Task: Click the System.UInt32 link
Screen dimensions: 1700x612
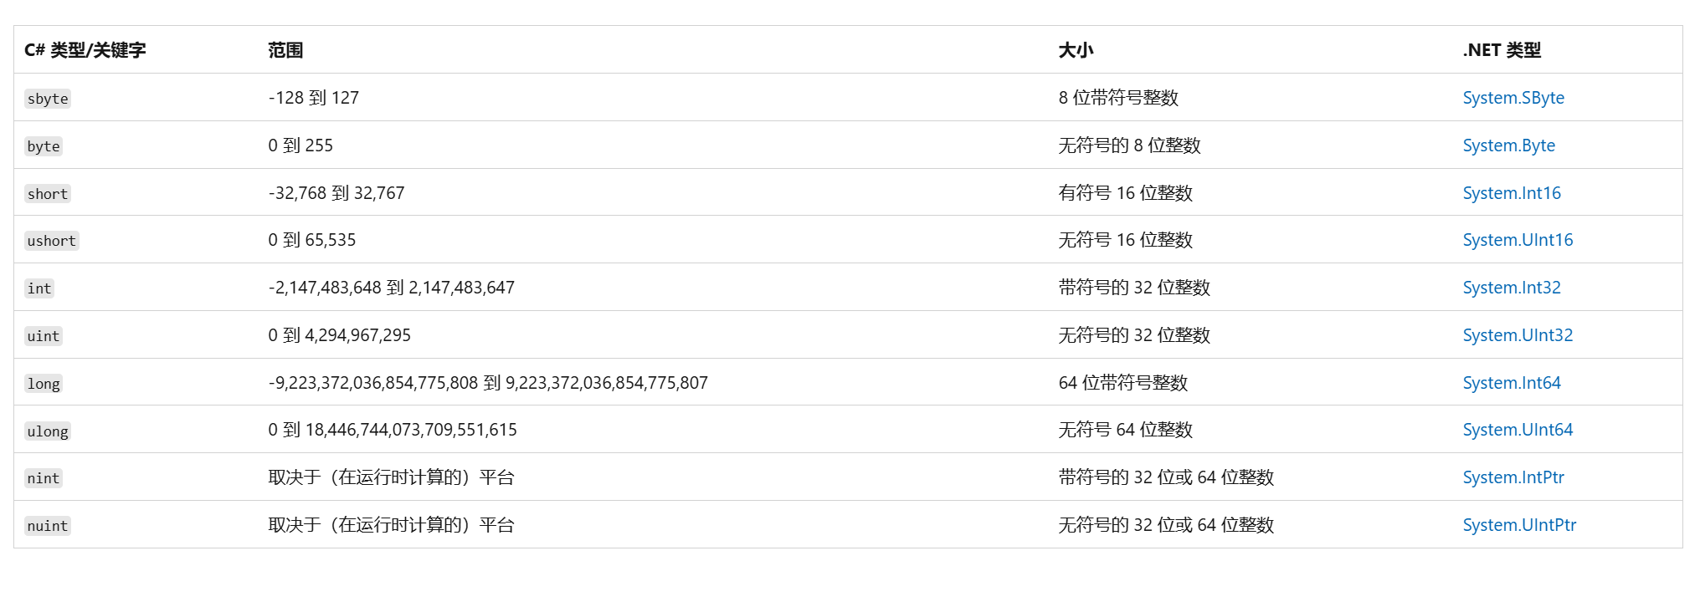Action: point(1517,335)
